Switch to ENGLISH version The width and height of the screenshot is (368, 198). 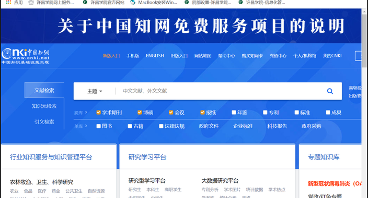155,56
